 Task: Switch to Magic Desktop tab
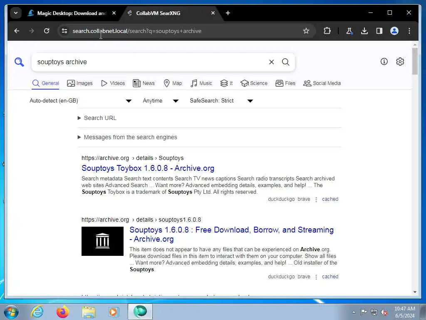(72, 13)
